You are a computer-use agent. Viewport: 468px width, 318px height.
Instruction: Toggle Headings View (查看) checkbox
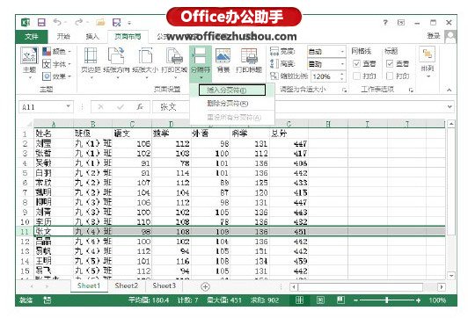(390, 63)
